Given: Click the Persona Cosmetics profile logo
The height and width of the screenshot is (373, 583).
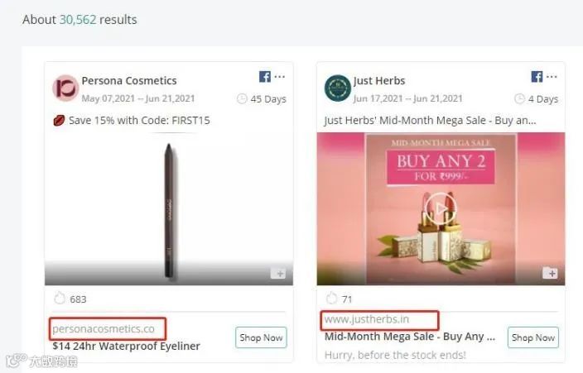Looking at the screenshot, I should pos(65,88).
